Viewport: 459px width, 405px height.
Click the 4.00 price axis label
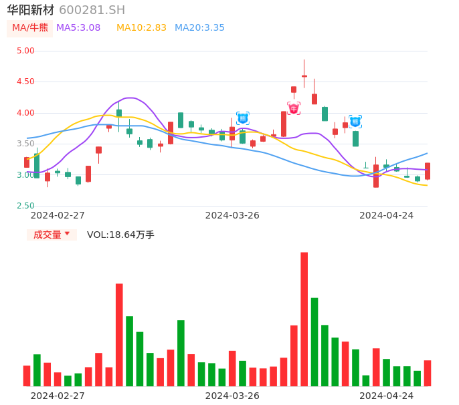click(25, 112)
